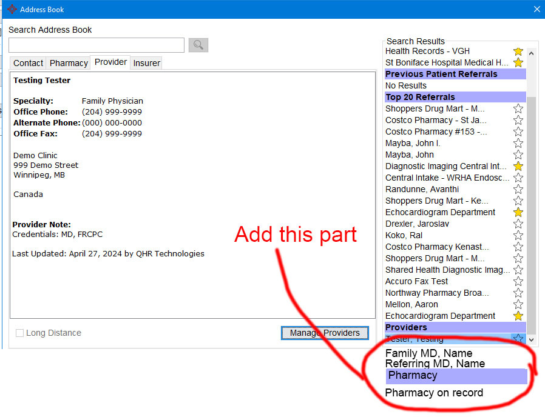
Task: Toggle star for Tester, Testing provider
Action: (518, 339)
